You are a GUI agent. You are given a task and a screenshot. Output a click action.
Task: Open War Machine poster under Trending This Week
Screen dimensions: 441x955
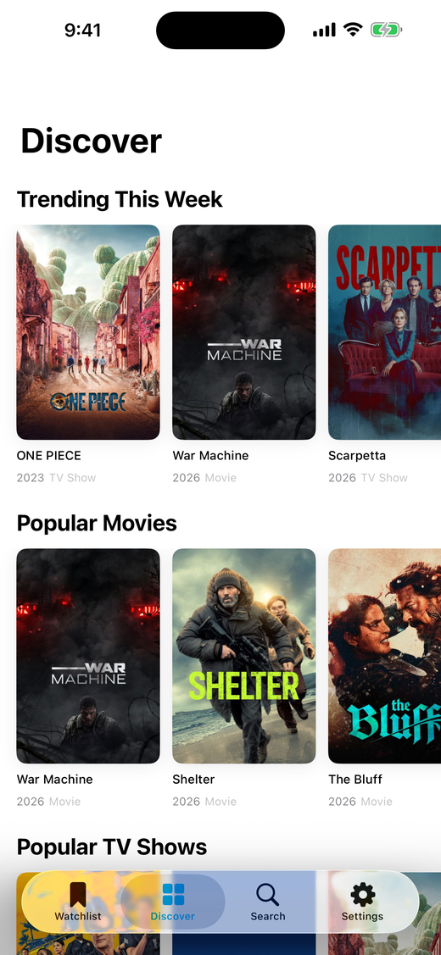[x=244, y=332]
